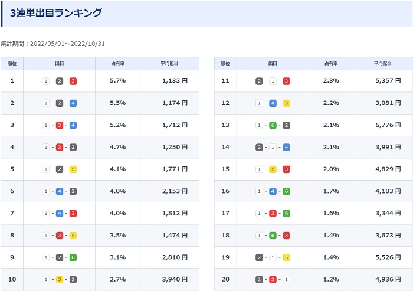Click the 5,526 円 payout in rank 19
The width and height of the screenshot is (413, 291).
388,257
